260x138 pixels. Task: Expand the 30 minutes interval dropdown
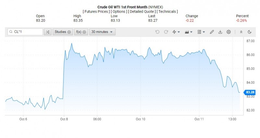pos(102,32)
